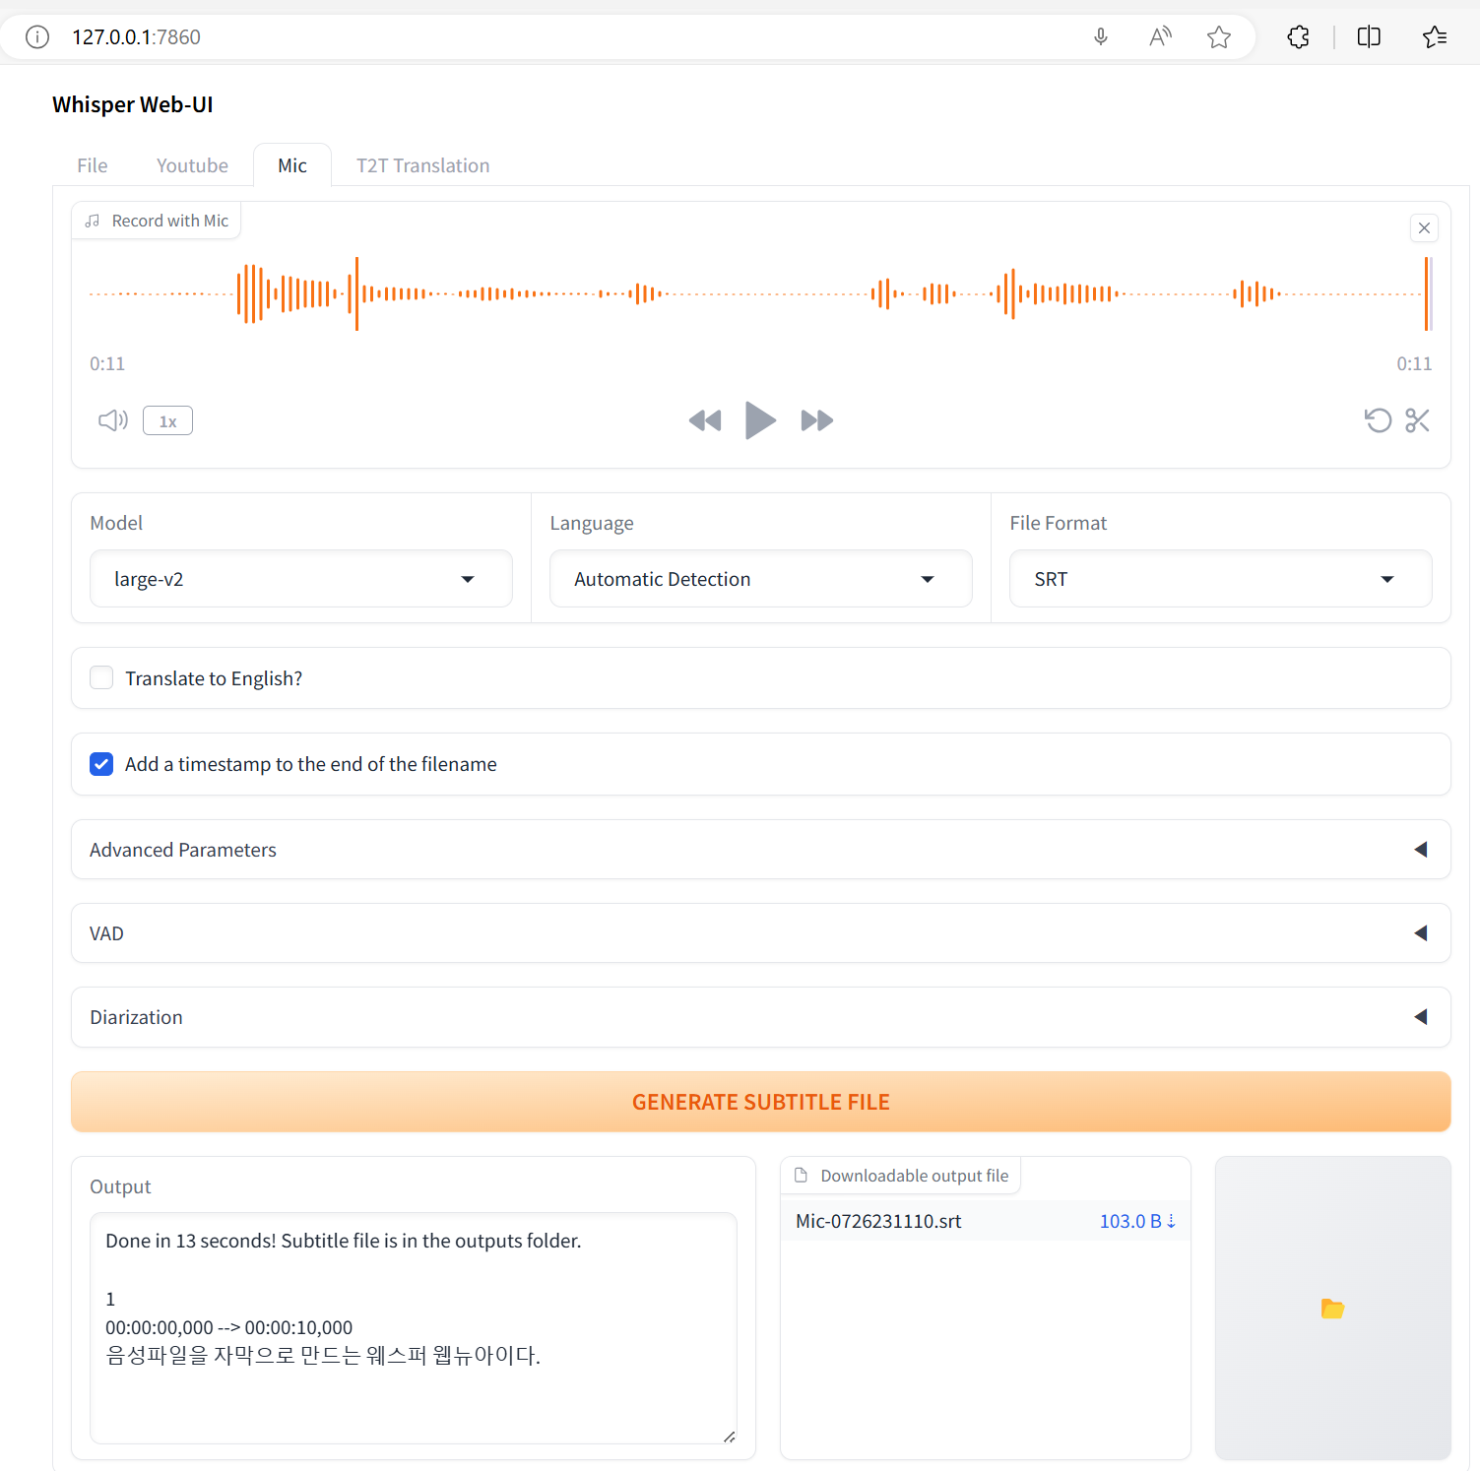Click the 103.0 B download link
Screen dimensions: 1480x1471
1137,1221
